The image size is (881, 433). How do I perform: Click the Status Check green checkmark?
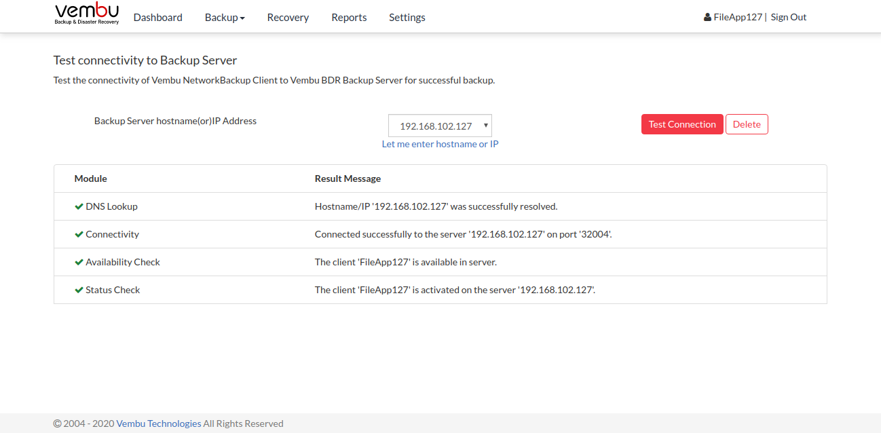tap(79, 290)
